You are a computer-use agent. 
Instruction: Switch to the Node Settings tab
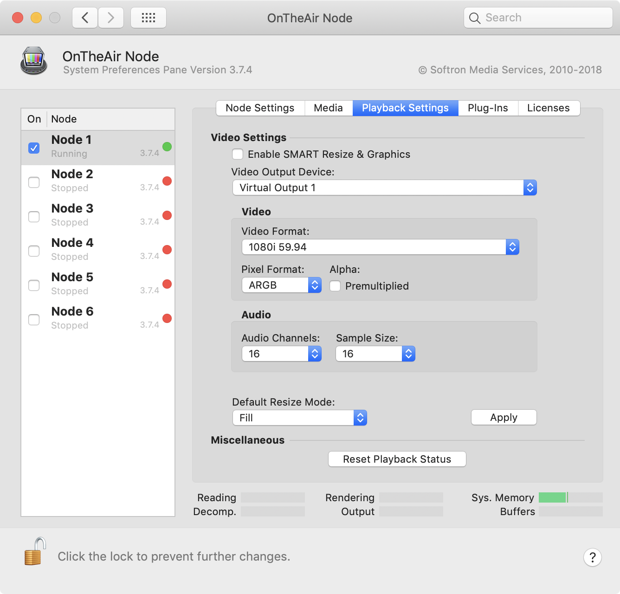point(260,108)
